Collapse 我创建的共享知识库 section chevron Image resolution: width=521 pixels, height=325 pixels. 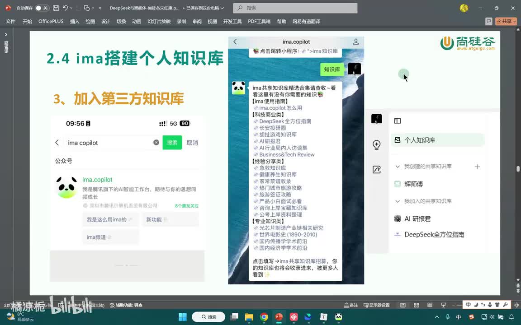click(x=398, y=167)
